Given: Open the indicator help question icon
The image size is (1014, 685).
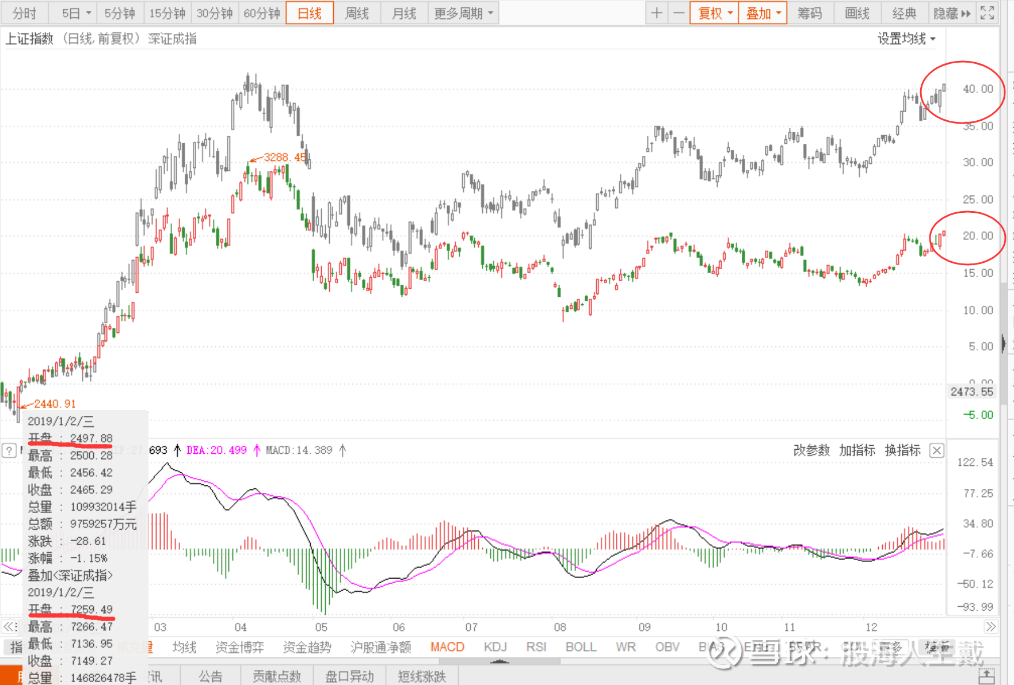Looking at the screenshot, I should click(x=9, y=450).
